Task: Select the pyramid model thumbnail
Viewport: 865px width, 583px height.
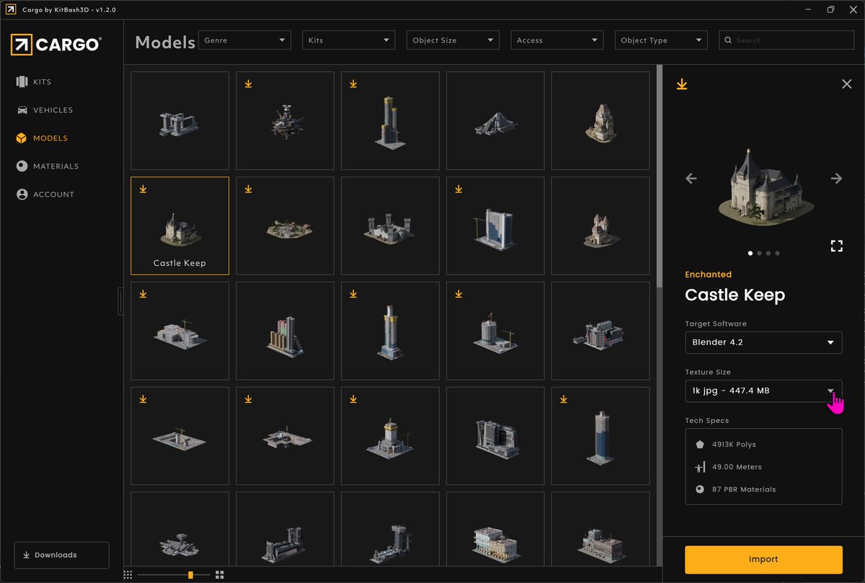Action: pyautogui.click(x=496, y=121)
